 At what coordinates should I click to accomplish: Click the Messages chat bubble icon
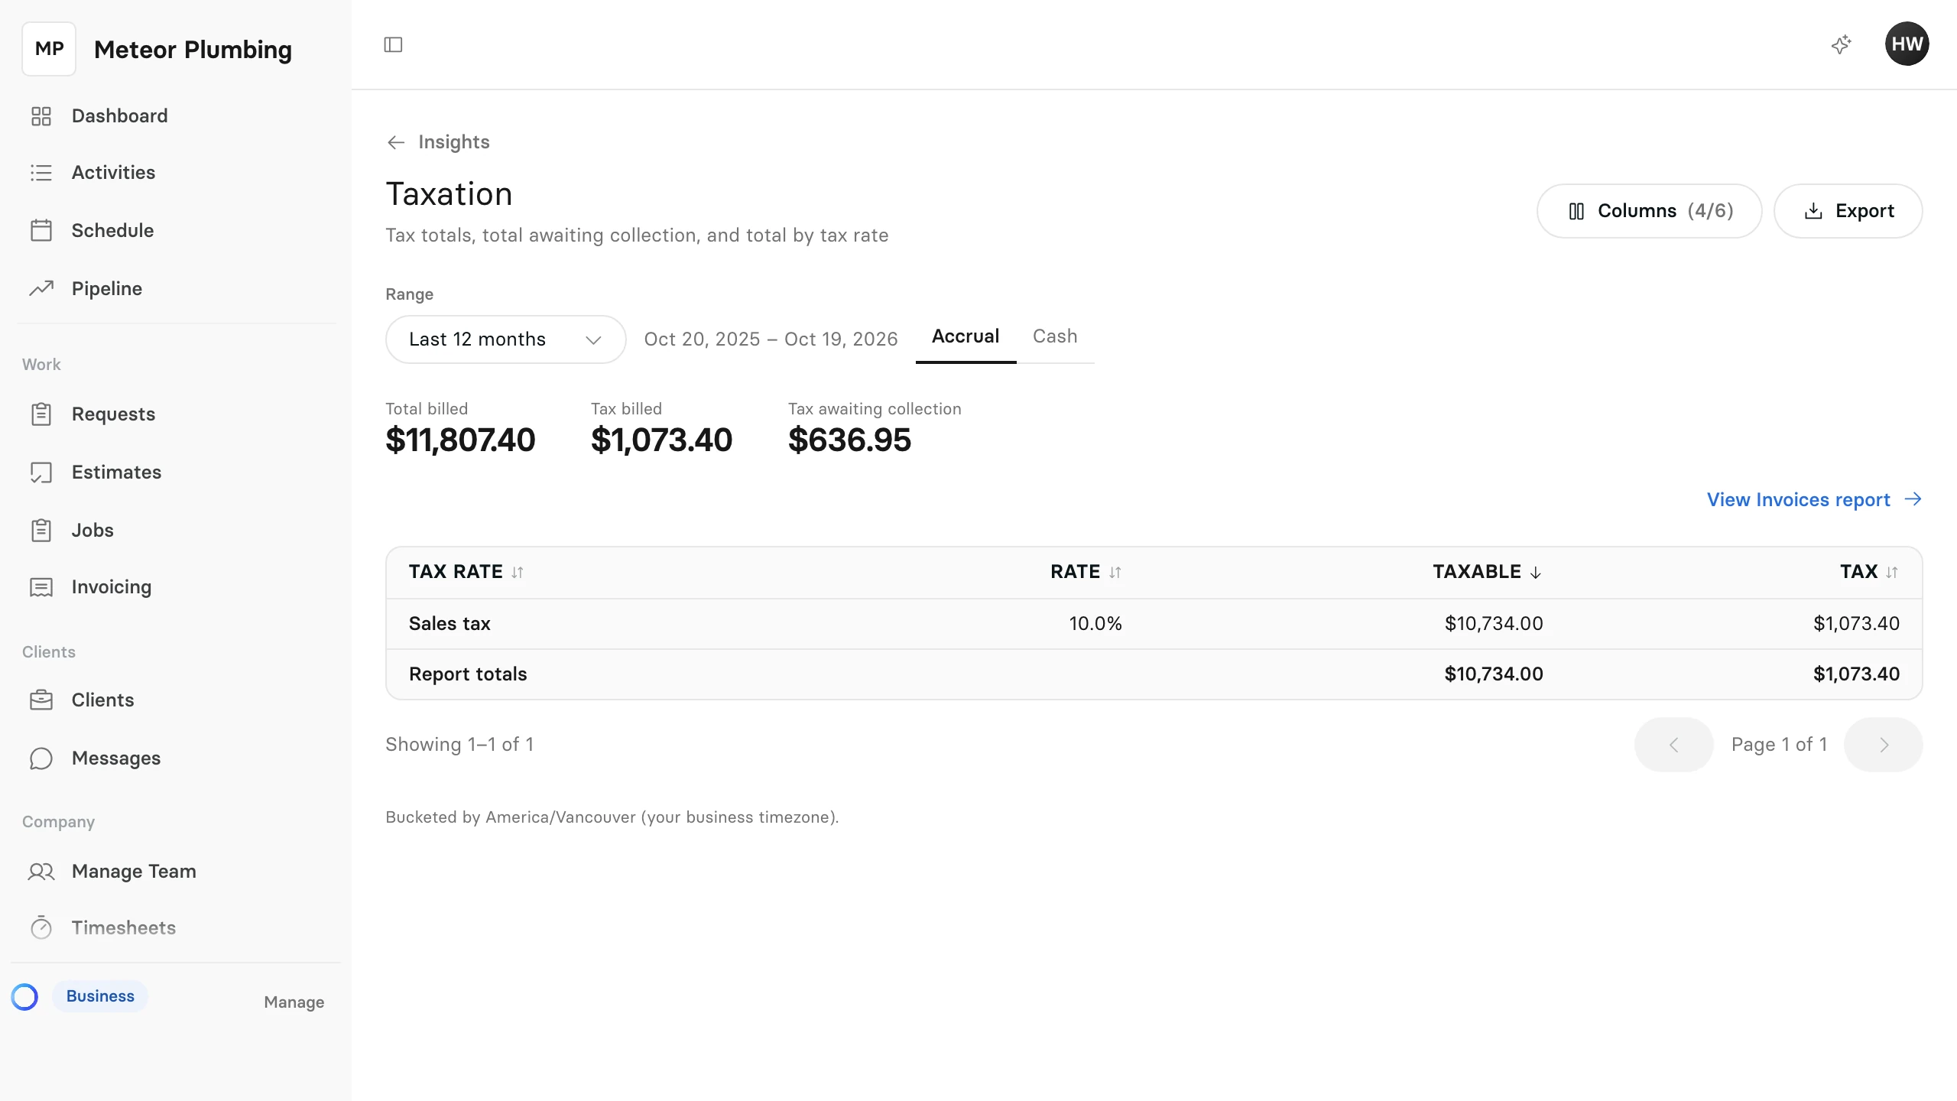click(x=41, y=758)
